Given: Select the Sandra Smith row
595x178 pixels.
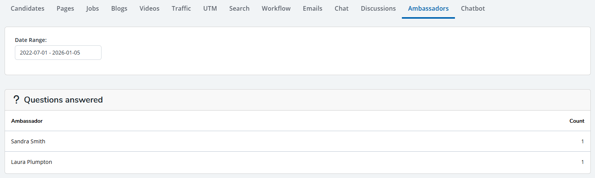Looking at the screenshot, I should click(28, 141).
